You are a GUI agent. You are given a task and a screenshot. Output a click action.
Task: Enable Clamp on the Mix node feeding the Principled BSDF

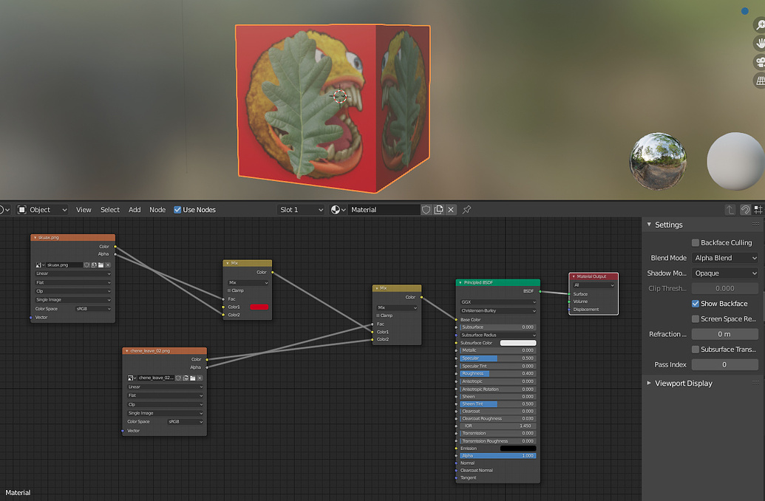click(378, 316)
